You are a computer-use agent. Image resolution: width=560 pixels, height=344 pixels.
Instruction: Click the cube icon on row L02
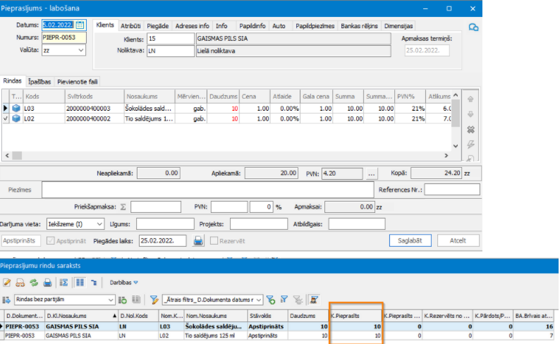point(16,118)
